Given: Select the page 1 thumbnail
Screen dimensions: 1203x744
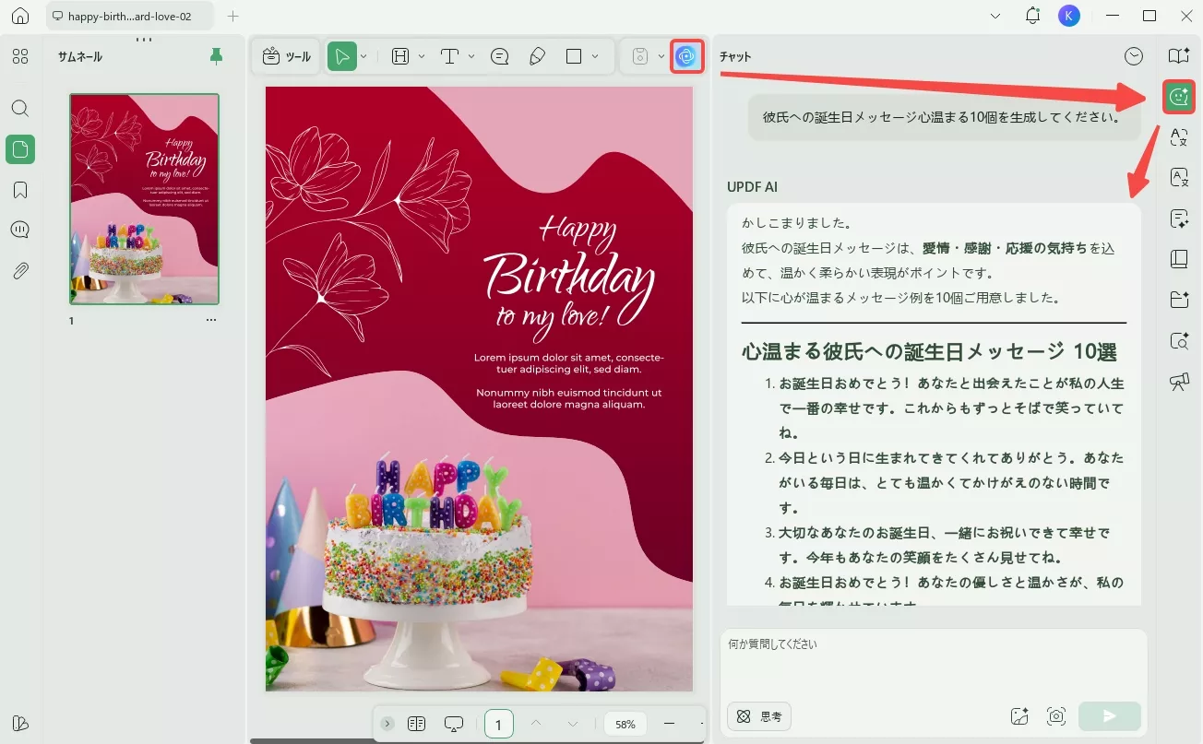Looking at the screenshot, I should (x=145, y=199).
